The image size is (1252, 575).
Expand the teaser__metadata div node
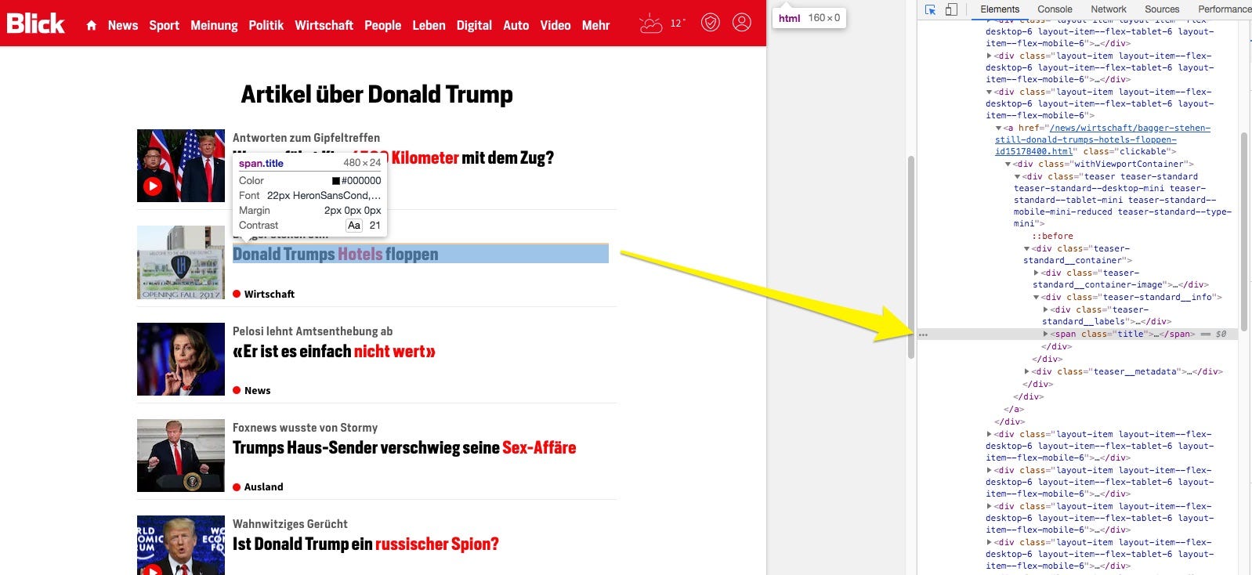tap(1026, 371)
